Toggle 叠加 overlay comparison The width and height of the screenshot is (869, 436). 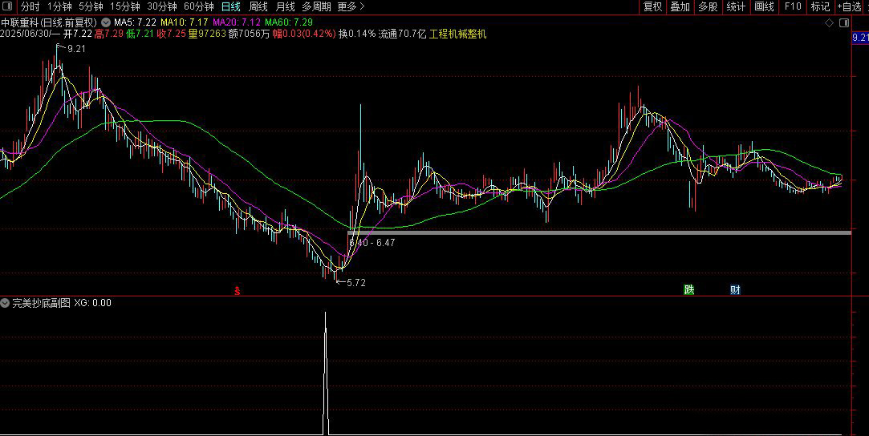click(680, 6)
